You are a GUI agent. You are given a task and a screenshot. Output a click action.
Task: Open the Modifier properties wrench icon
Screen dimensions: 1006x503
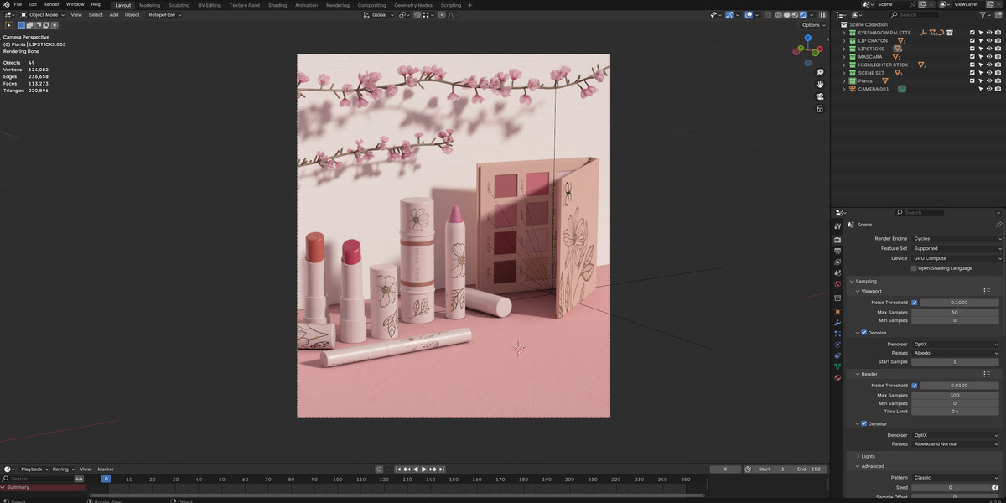[837, 323]
